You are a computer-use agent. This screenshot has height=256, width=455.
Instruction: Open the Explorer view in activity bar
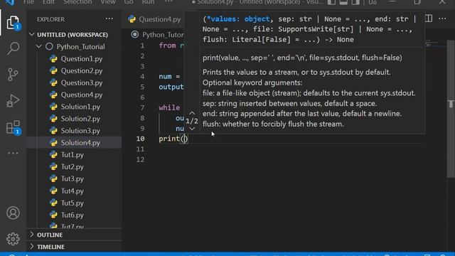(x=13, y=22)
